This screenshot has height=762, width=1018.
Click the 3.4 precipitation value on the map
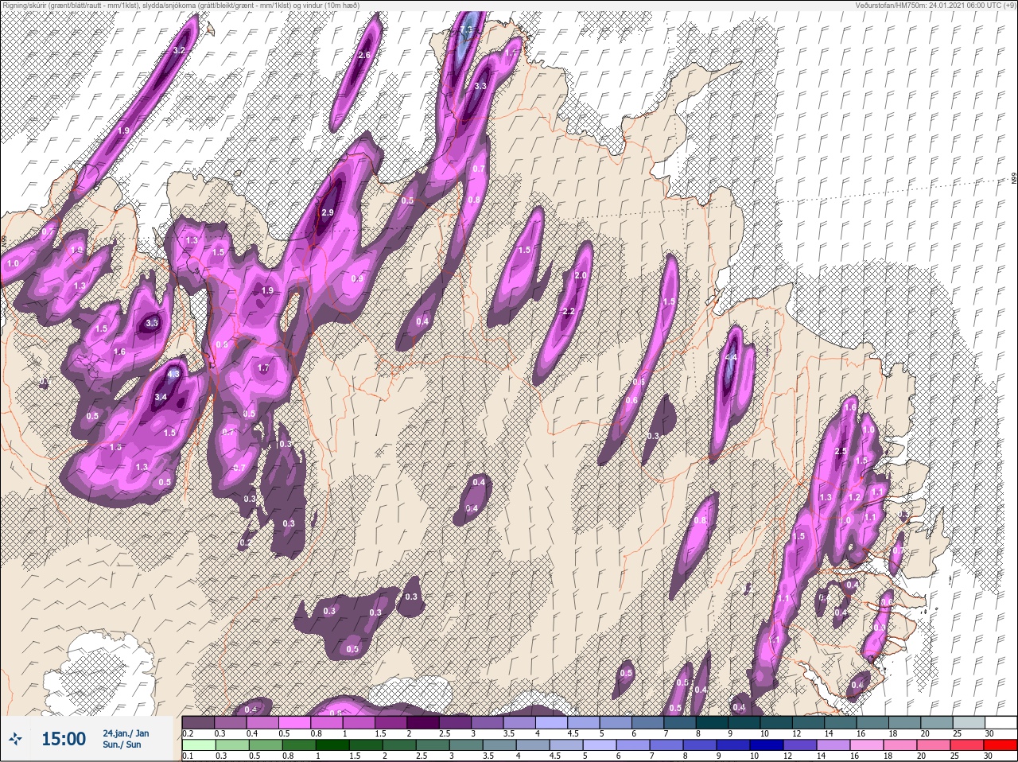coord(161,397)
